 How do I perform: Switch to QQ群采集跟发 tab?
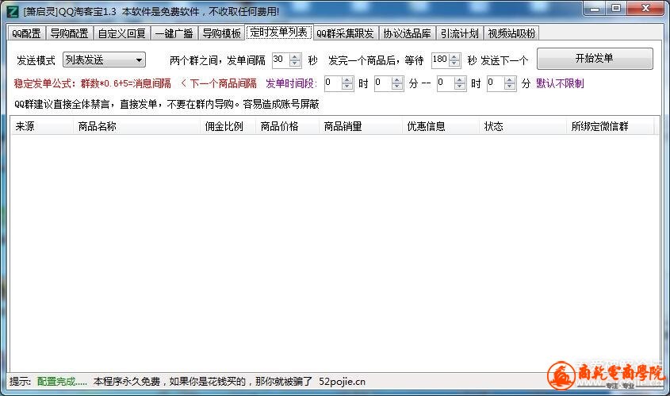345,33
